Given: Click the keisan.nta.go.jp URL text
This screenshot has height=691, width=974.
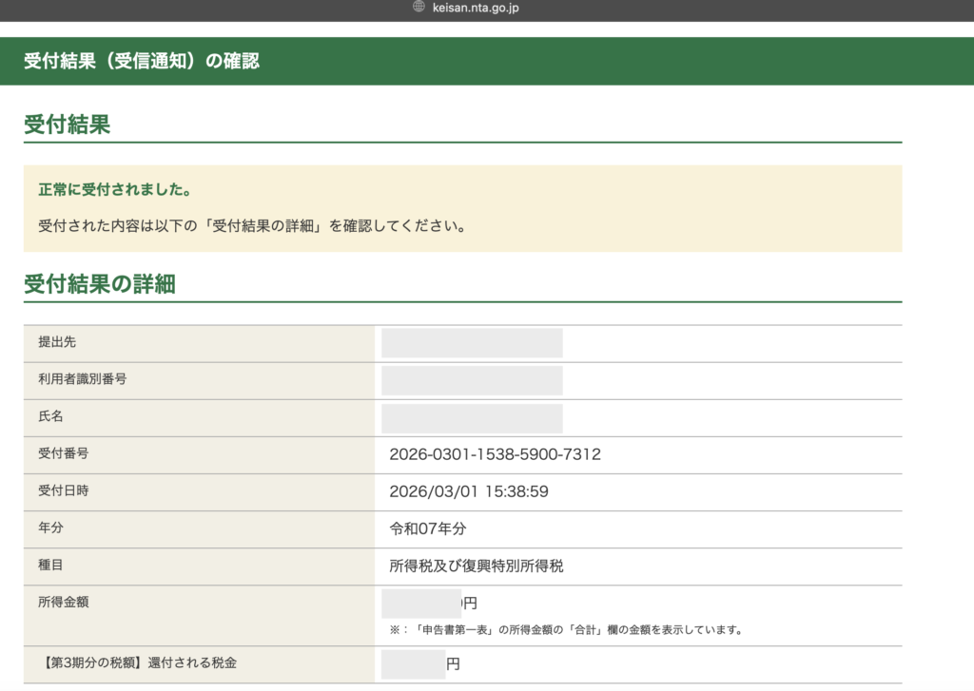Looking at the screenshot, I should pyautogui.click(x=476, y=8).
